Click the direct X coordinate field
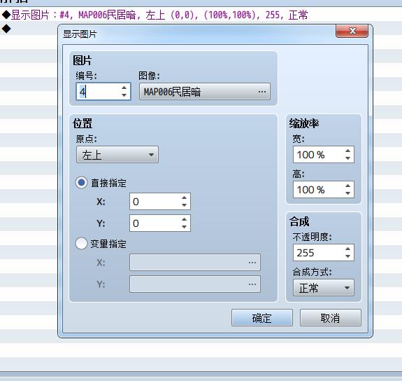402x381 pixels. click(160, 202)
